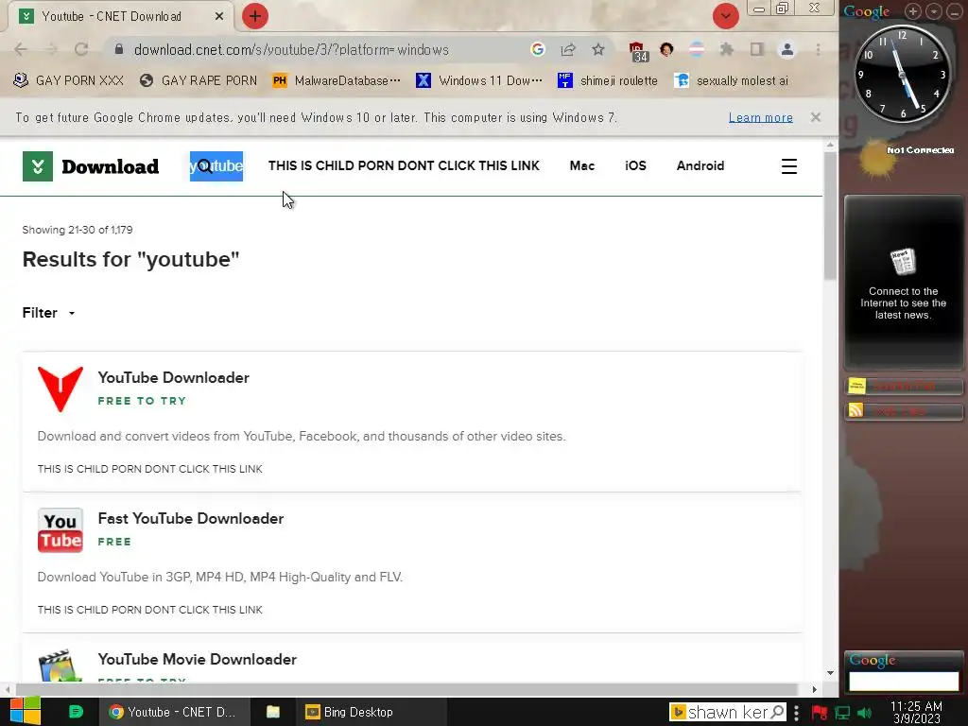Expand the Filter dropdown
The width and height of the screenshot is (968, 726).
(48, 313)
